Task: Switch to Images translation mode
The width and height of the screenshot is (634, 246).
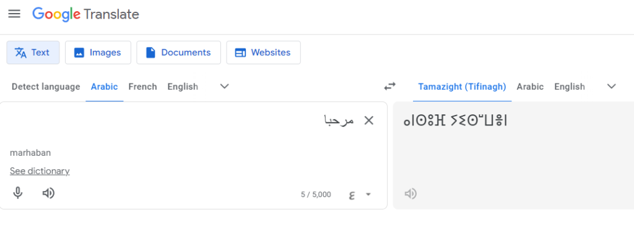Action: click(x=98, y=53)
